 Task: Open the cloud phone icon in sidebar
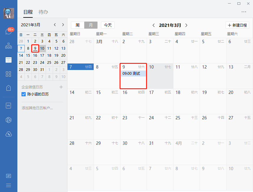(x=9, y=134)
